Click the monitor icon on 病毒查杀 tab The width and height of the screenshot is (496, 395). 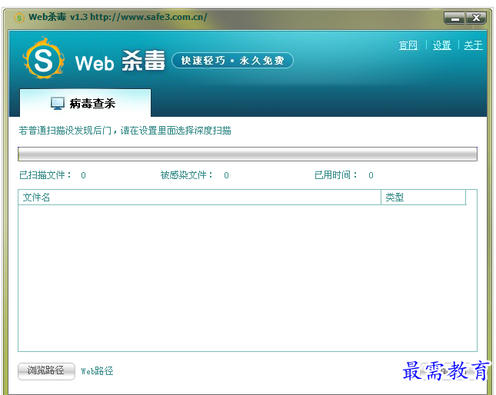coord(58,103)
